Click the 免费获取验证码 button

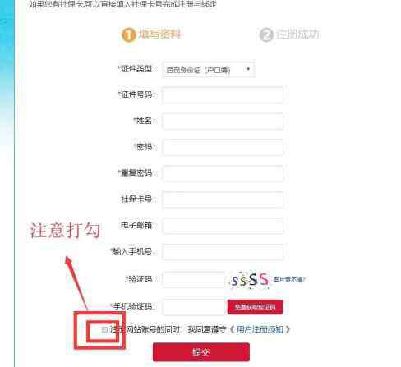pyautogui.click(x=255, y=307)
